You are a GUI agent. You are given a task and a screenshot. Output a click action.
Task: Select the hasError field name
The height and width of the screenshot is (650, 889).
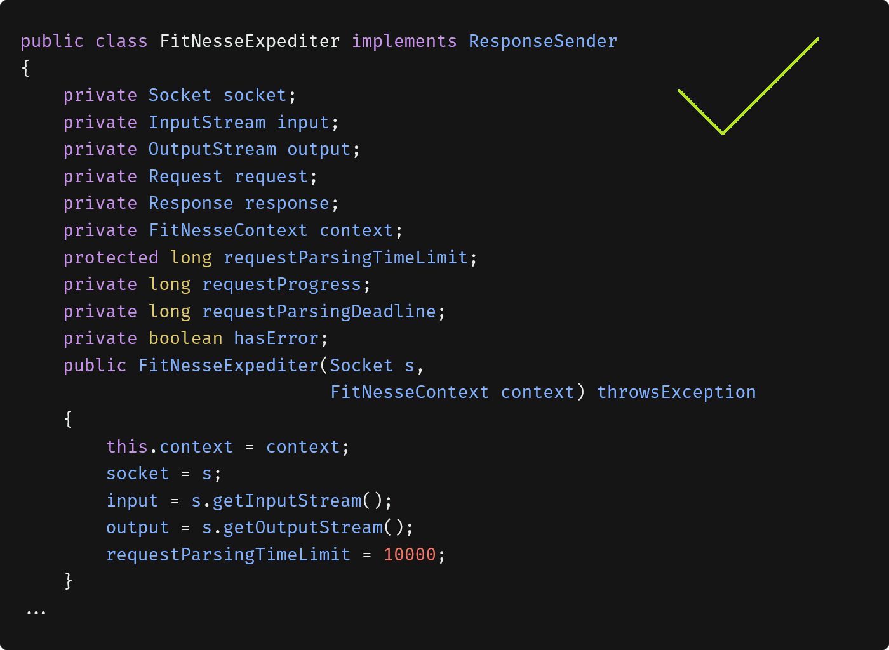[276, 338]
